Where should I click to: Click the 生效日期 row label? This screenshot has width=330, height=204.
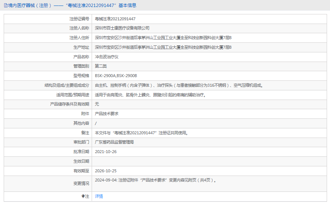(81, 161)
